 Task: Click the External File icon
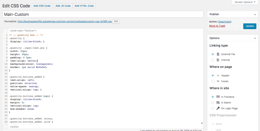pyautogui.click(x=218, y=54)
